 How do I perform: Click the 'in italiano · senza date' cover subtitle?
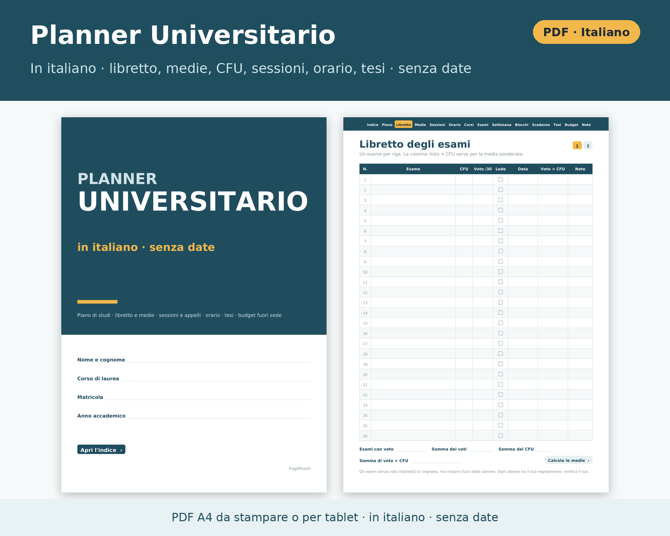(146, 247)
